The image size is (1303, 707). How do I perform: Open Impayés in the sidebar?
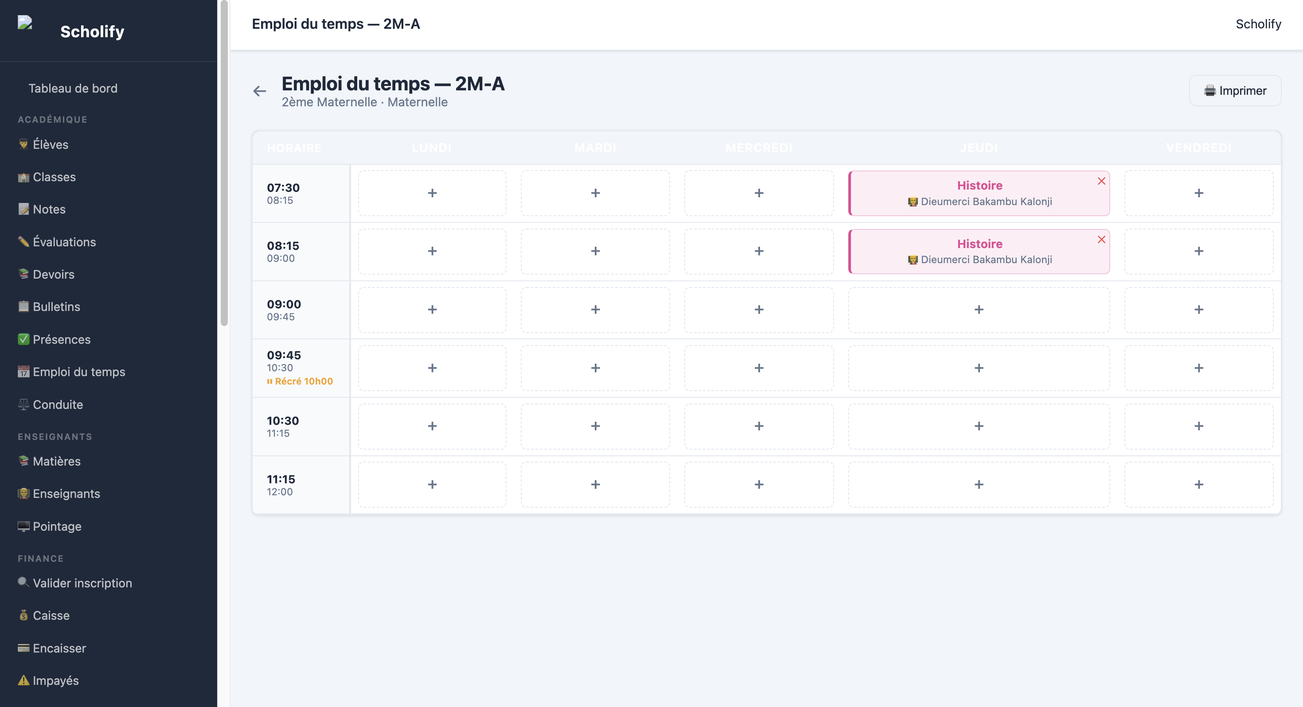tap(48, 681)
